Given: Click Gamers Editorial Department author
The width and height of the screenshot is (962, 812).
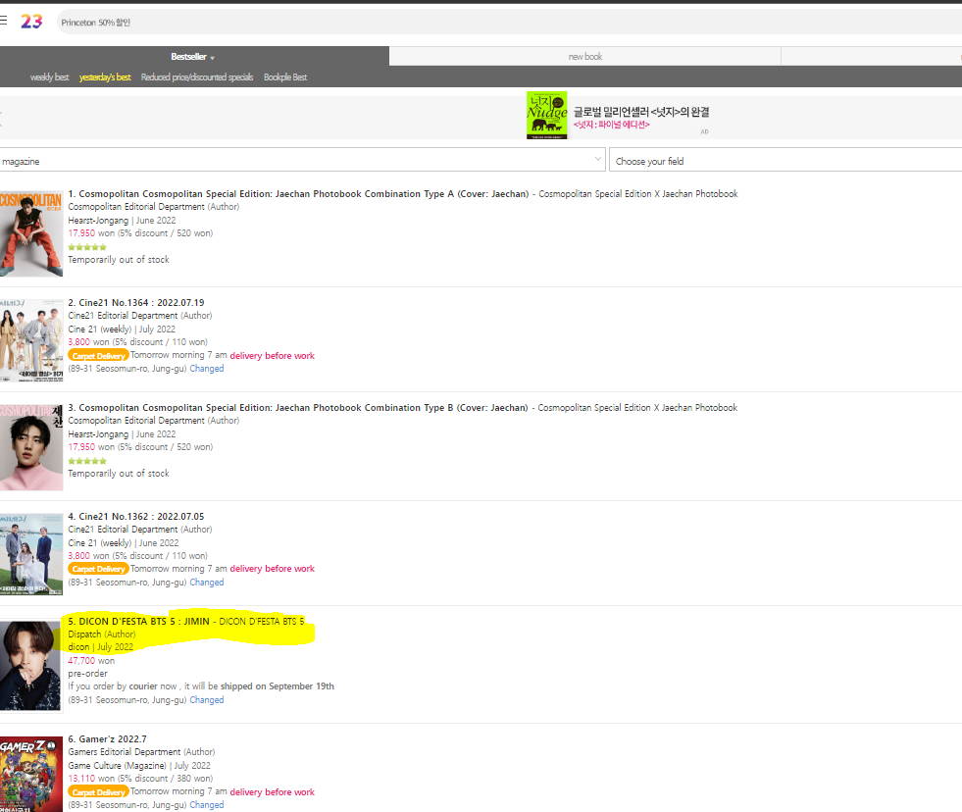Looking at the screenshot, I should point(125,752).
